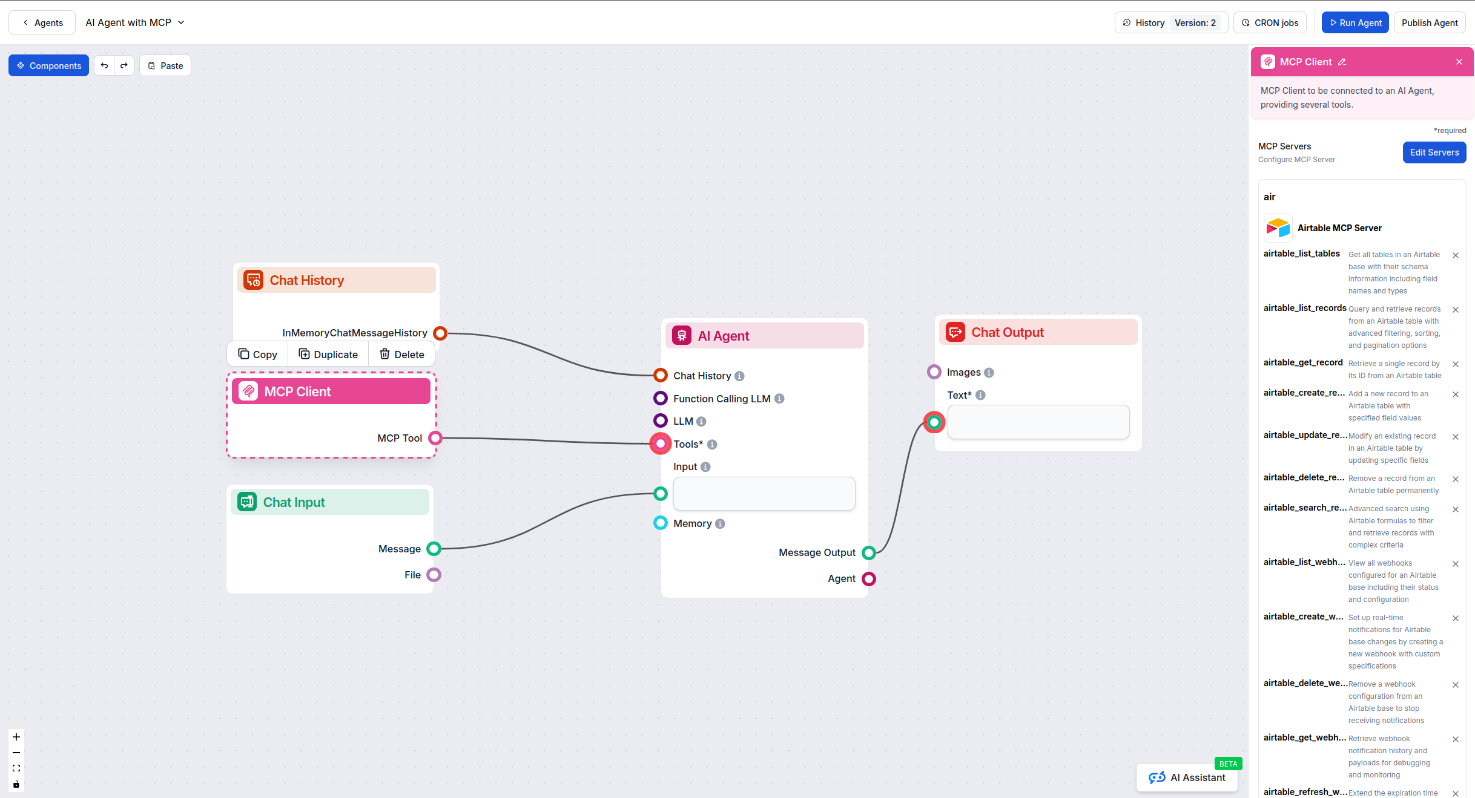Duplicate the Chat History node
Image resolution: width=1475 pixels, height=798 pixels.
click(x=328, y=354)
